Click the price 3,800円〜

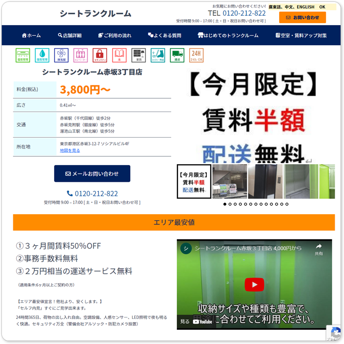click(85, 89)
